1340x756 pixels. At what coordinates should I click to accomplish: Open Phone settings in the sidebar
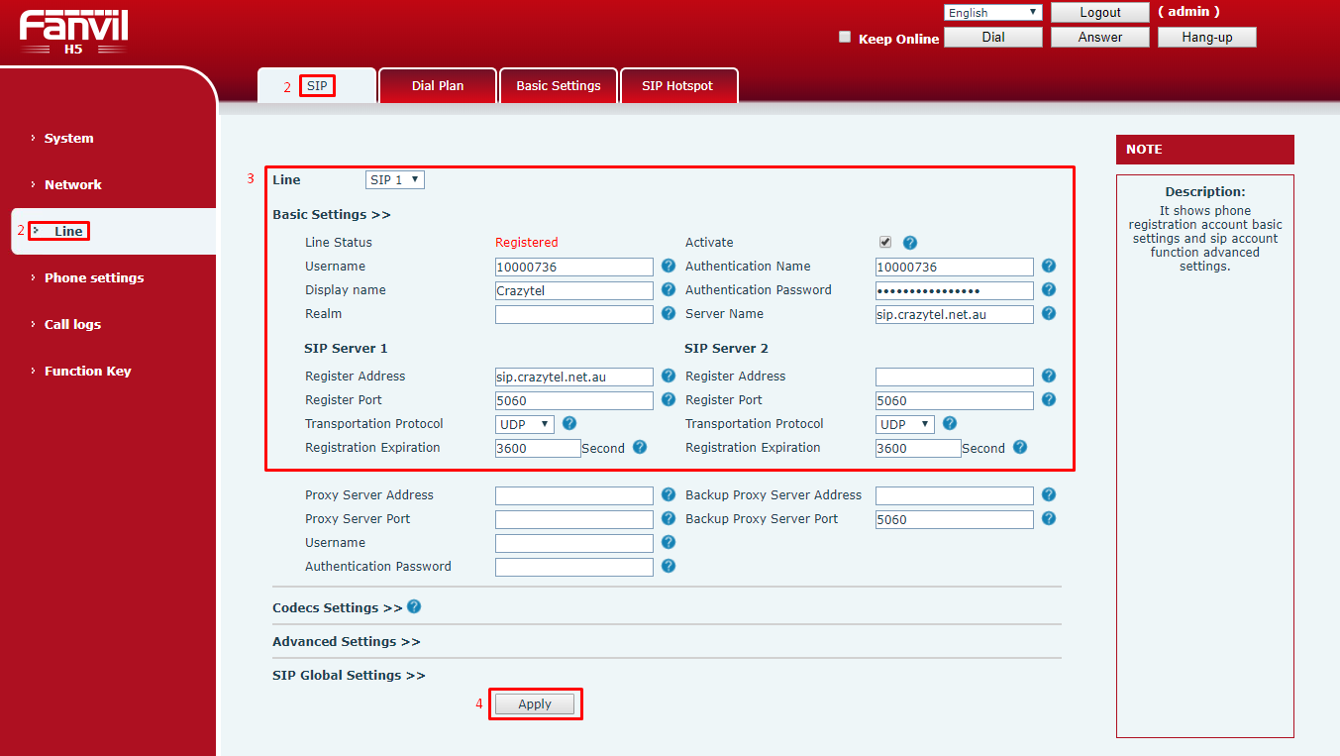click(x=94, y=278)
